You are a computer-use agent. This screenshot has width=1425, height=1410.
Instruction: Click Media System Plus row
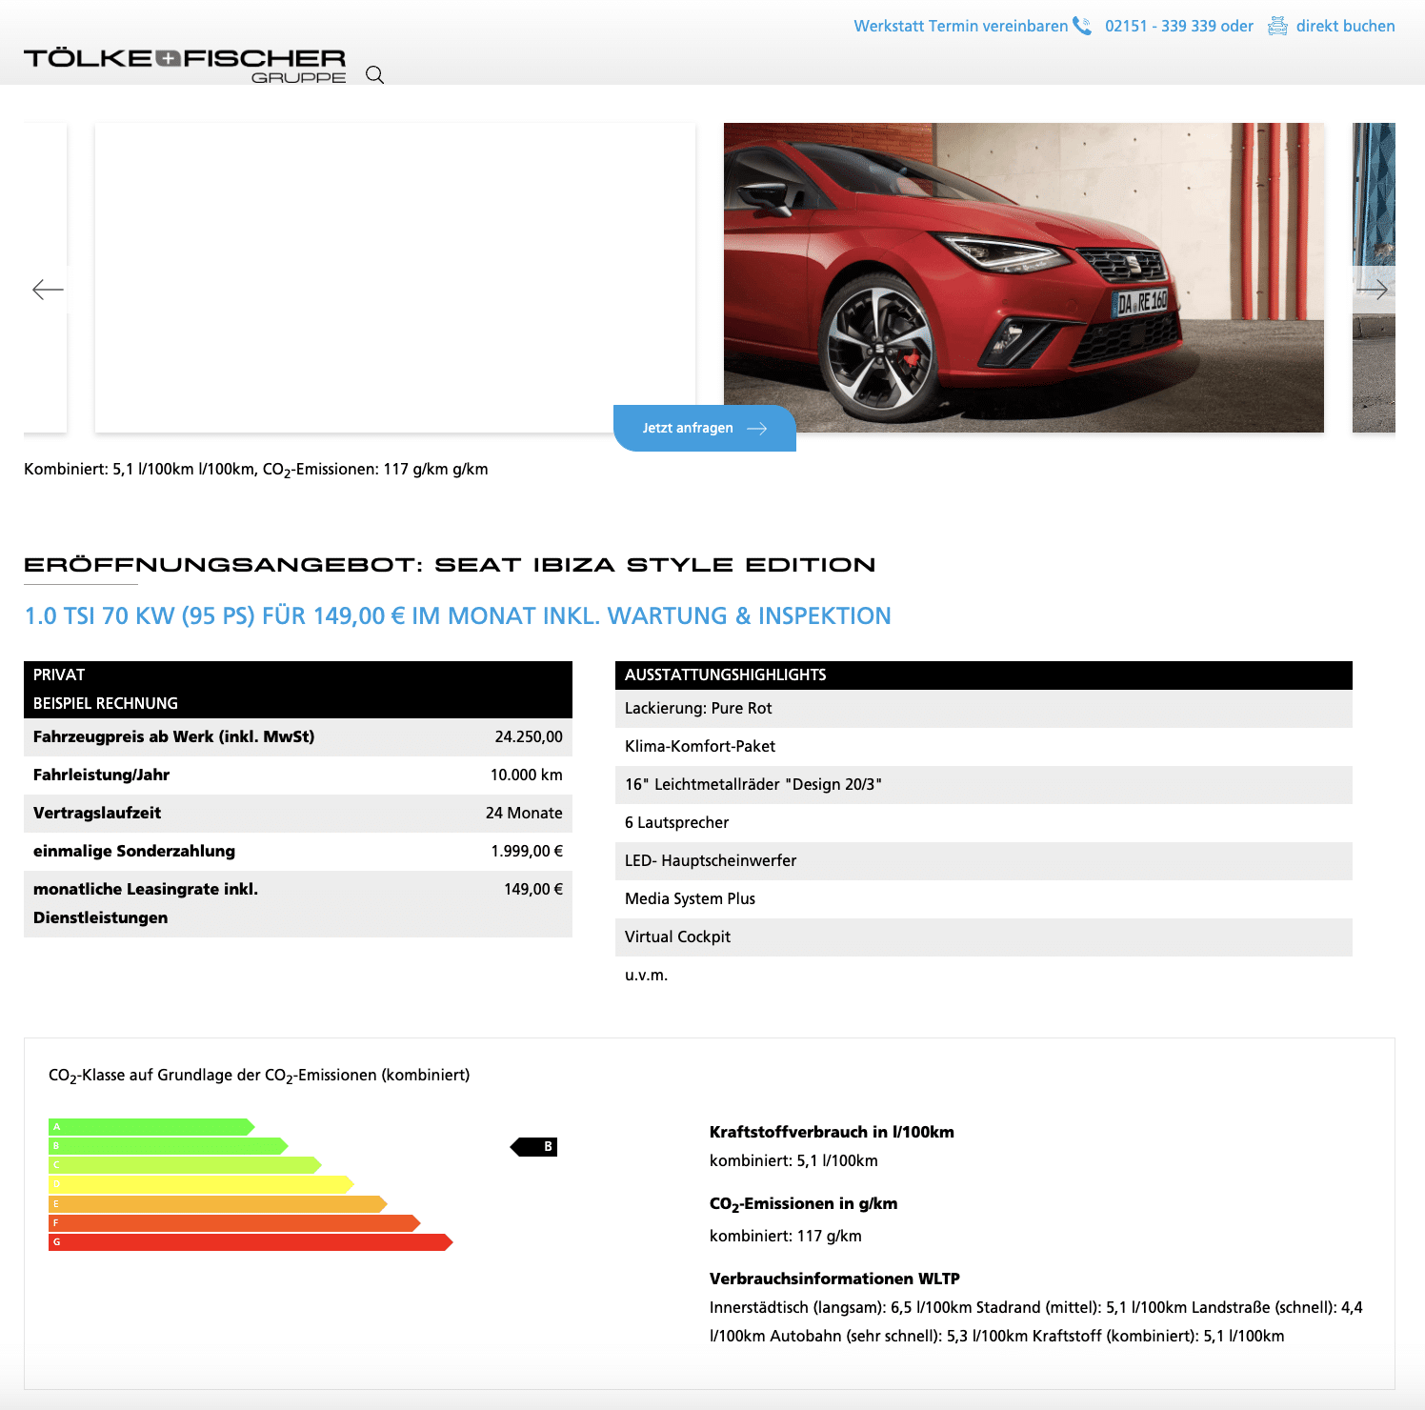click(x=984, y=899)
